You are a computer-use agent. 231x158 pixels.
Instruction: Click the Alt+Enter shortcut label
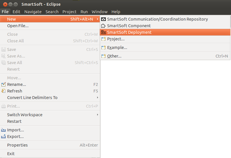point(89,145)
